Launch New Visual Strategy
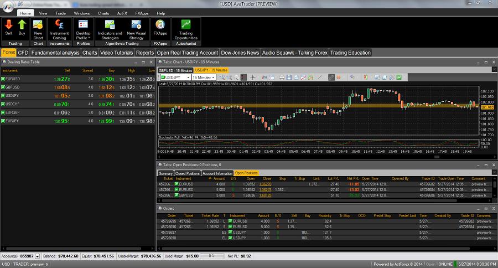 click(136, 29)
